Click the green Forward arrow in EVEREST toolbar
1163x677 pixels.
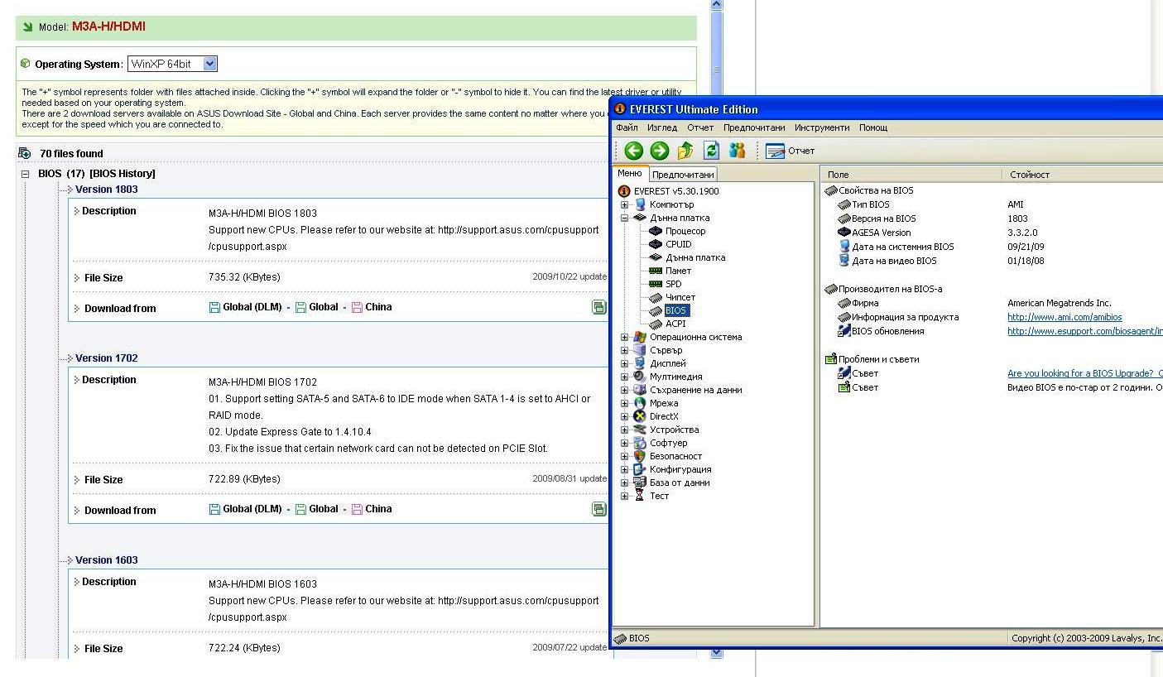tap(659, 151)
